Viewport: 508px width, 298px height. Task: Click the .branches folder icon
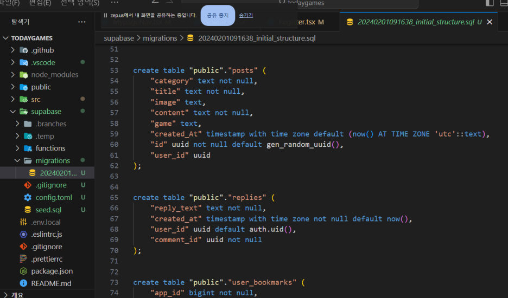pos(28,124)
